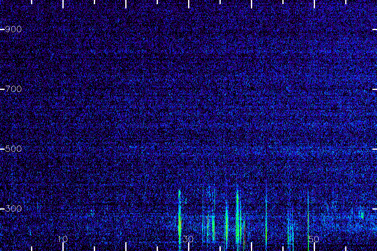Viewport: 377px width, 251px height.
Task: Click the 300 frequency axis label
Action: (13, 208)
